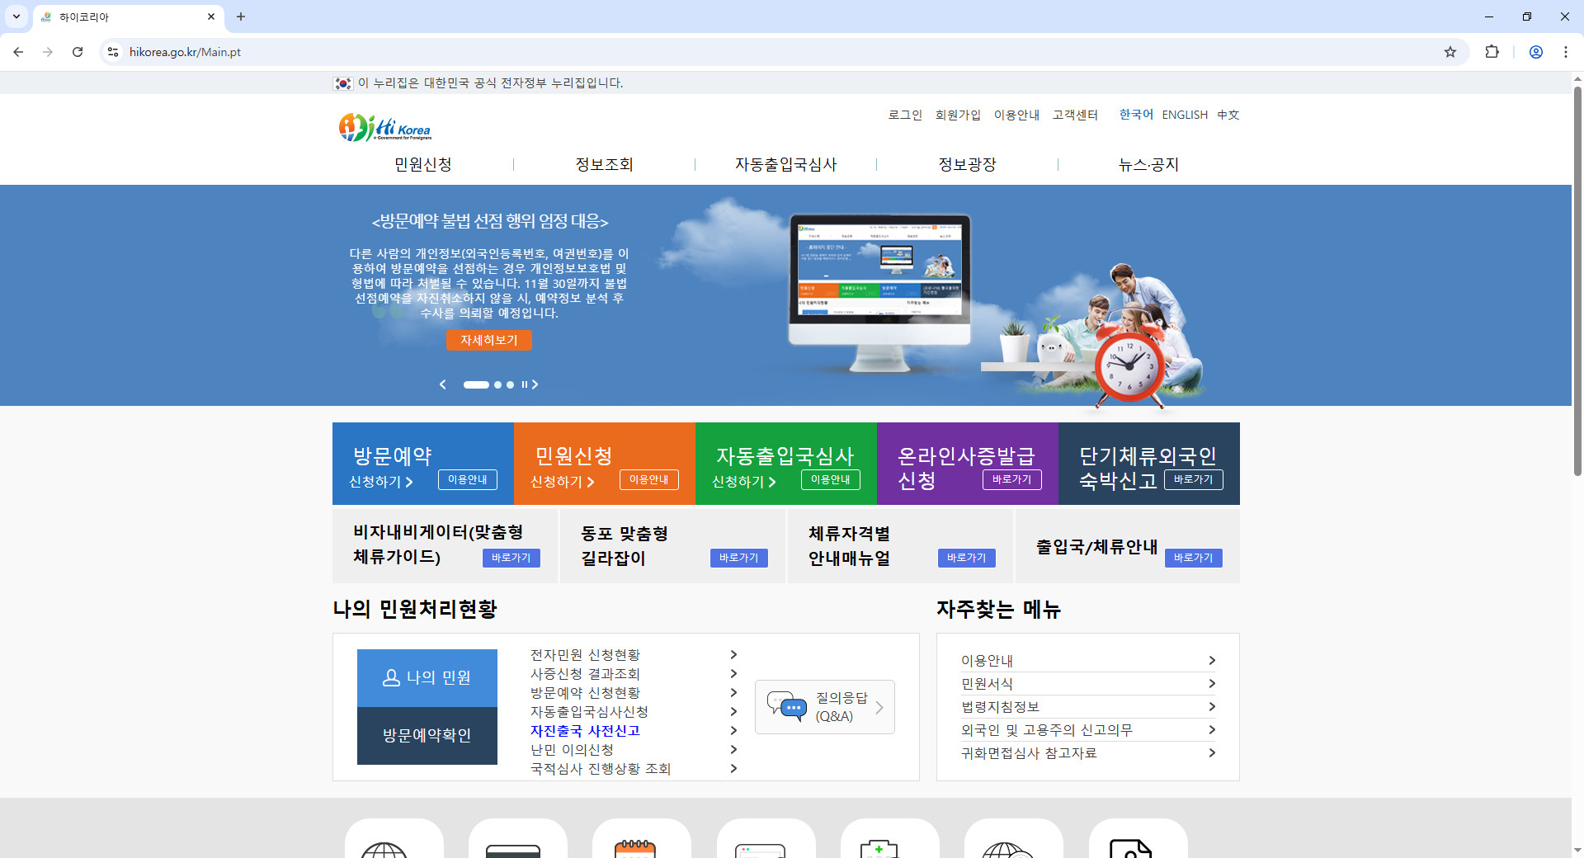Open browser extensions puzzle icon
Image resolution: width=1584 pixels, height=858 pixels.
tap(1492, 52)
